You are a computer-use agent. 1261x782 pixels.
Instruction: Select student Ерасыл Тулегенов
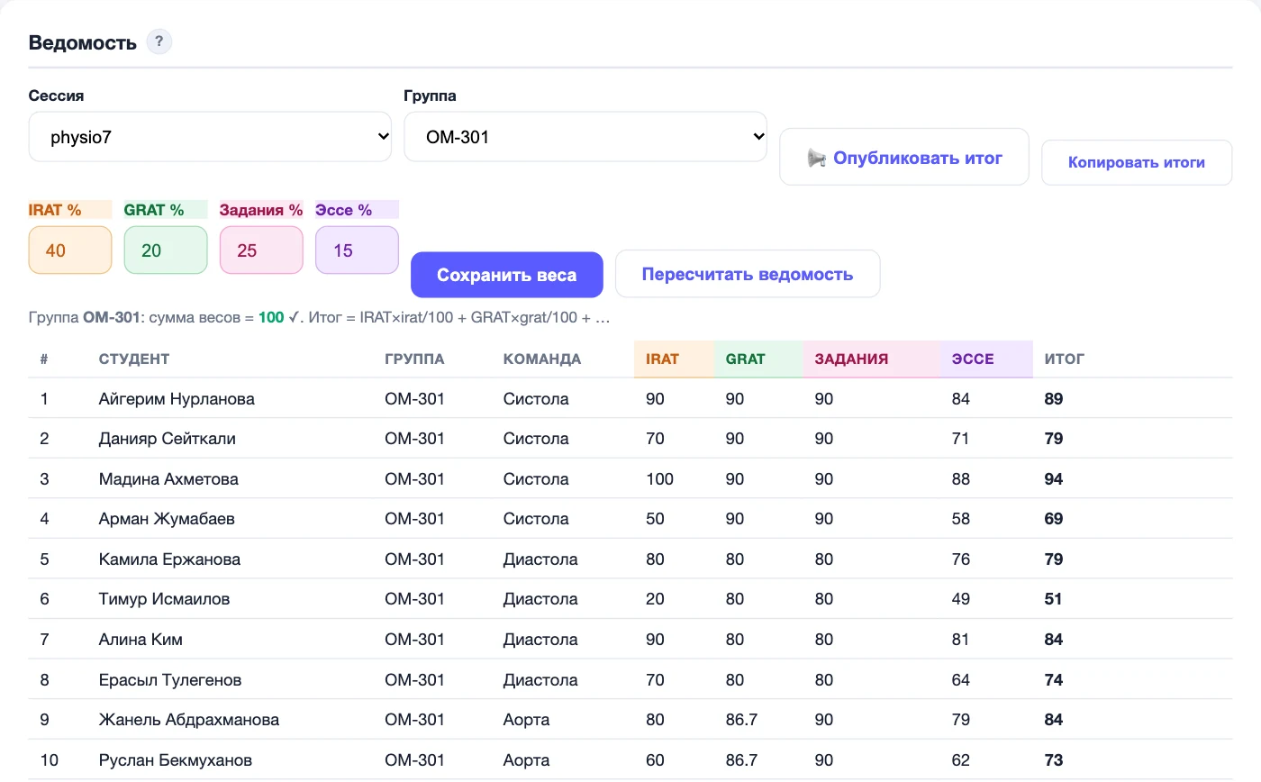(x=170, y=680)
